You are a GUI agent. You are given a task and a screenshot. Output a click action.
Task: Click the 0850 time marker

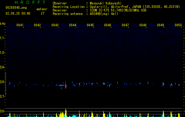pyautogui.click(x=178, y=25)
